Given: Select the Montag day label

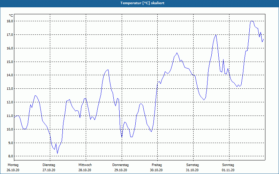Looking at the screenshot, I should tap(13, 165).
